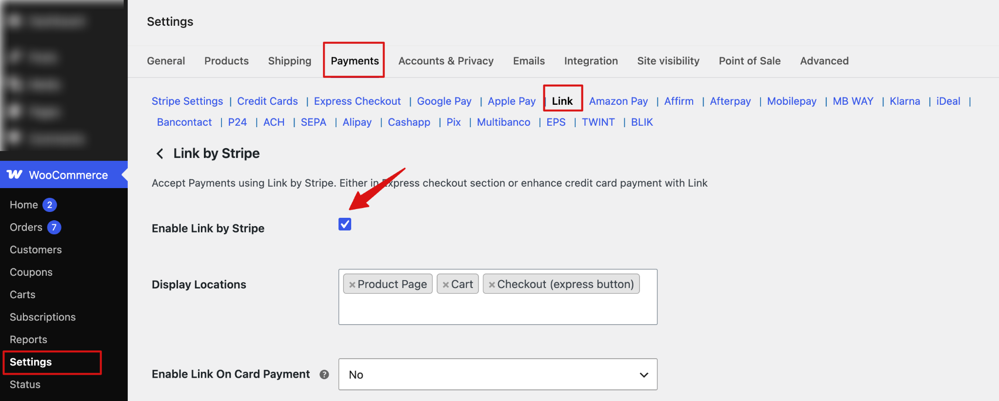Open the Google Pay section
Viewport: 999px width, 401px height.
coord(444,101)
